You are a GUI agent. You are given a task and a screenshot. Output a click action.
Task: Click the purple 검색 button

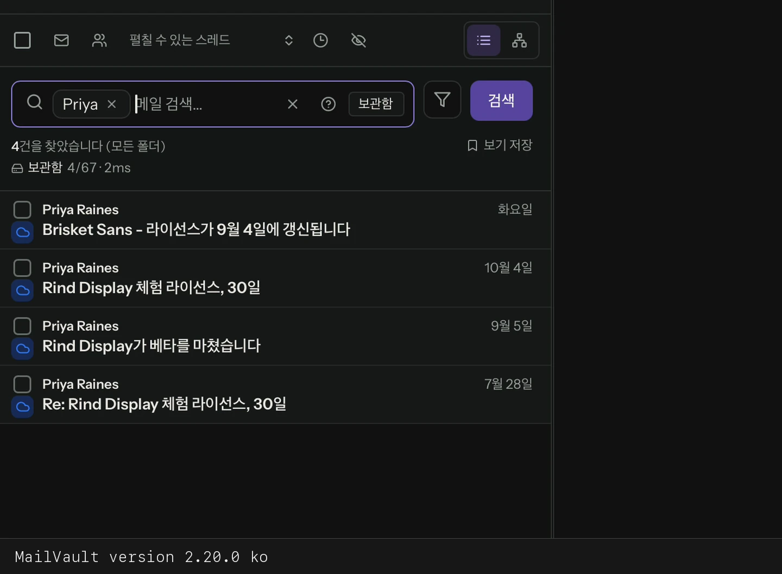click(501, 101)
